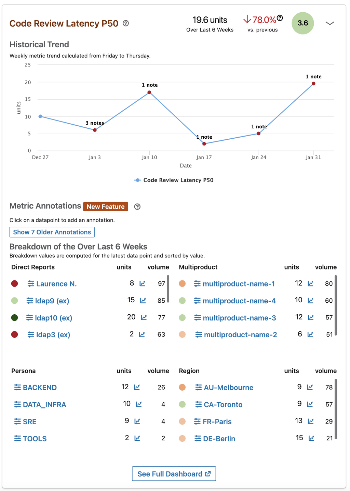
Task: Click the green 3.6 score circle
Action: 302,23
